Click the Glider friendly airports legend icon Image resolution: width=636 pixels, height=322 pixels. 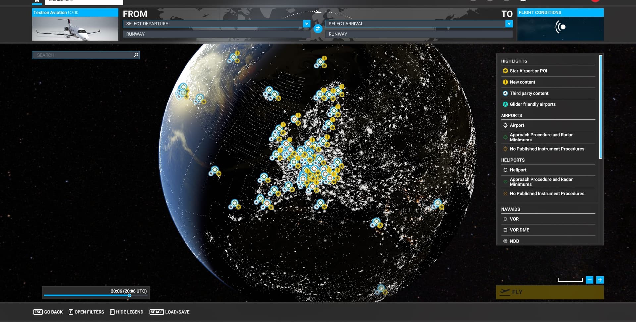click(505, 104)
